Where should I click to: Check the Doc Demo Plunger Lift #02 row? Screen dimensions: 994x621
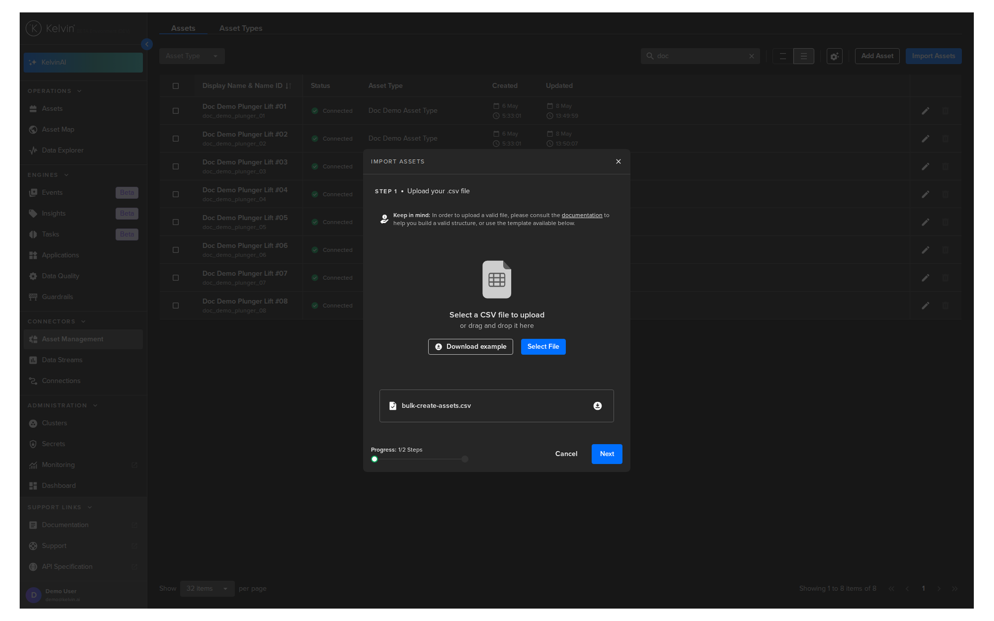[176, 139]
